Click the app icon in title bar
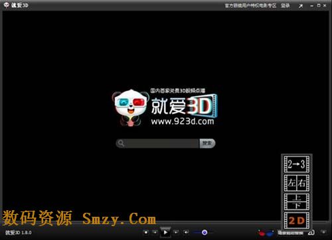This screenshot has width=332, height=240. pos(7,5)
